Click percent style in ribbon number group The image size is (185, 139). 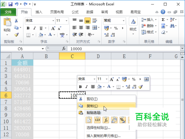point(116,28)
